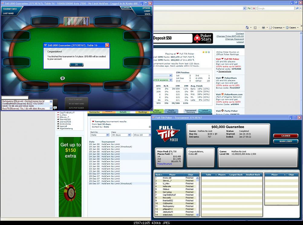Open the search provider dropdown arrow
The width and height of the screenshot is (303, 225).
click(x=300, y=8)
